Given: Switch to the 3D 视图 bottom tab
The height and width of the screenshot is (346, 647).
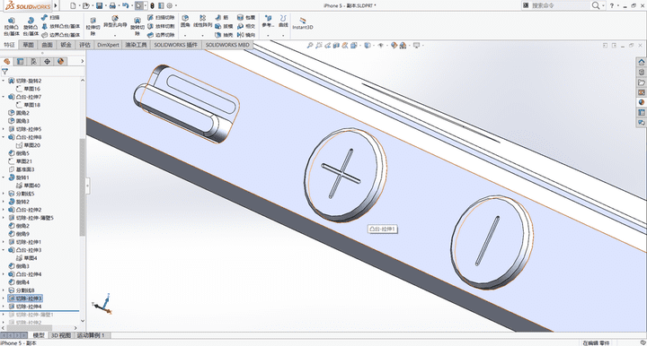Looking at the screenshot, I should pyautogui.click(x=60, y=335).
